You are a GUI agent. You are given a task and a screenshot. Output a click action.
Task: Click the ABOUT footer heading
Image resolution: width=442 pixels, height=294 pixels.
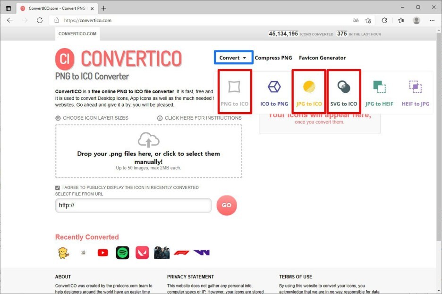(63, 277)
